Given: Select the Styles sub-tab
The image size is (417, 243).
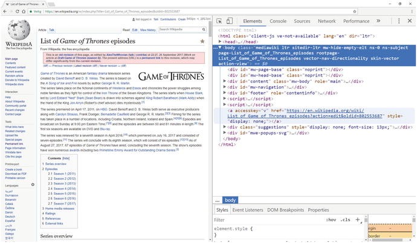Looking at the screenshot, I should click(222, 210).
